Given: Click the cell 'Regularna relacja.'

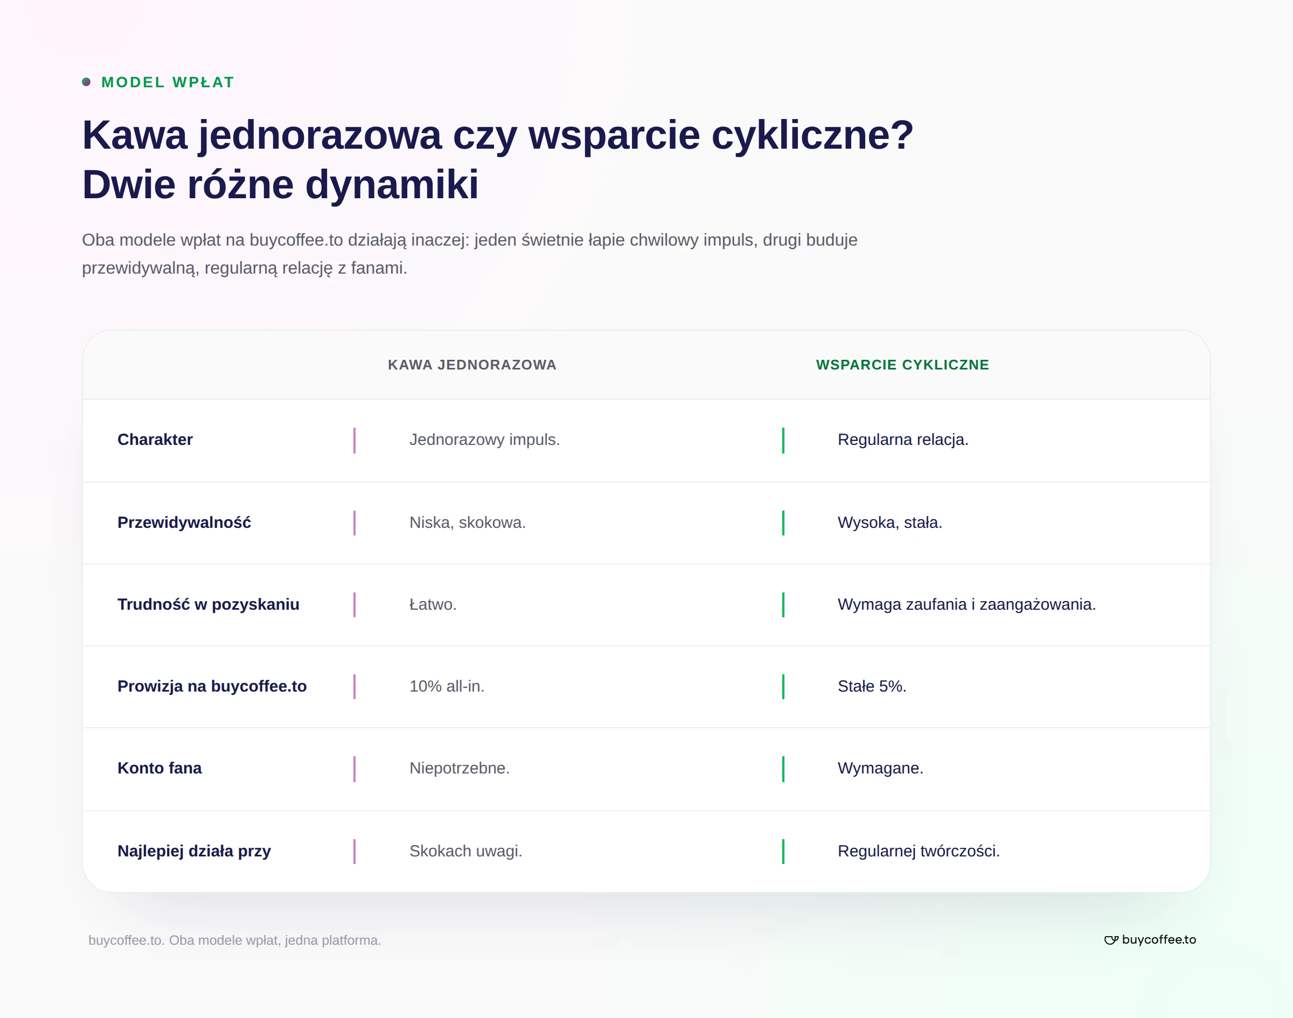Looking at the screenshot, I should pyautogui.click(x=903, y=440).
